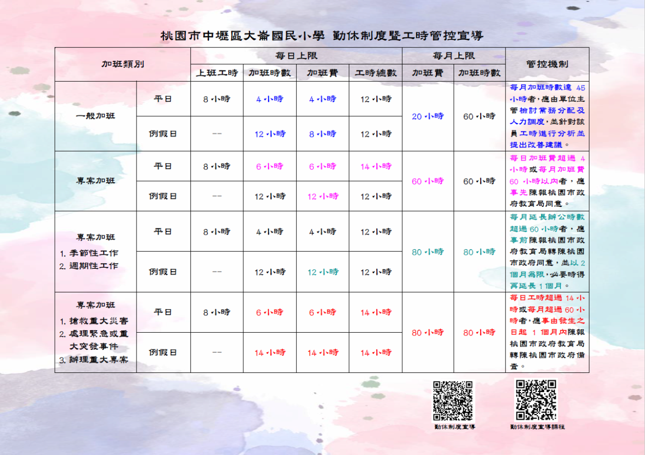Click the 勤休制度宣導課程 QR code image
Viewport: 645px width, 455px height.
pyautogui.click(x=536, y=400)
